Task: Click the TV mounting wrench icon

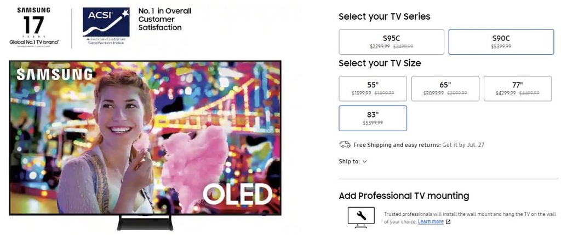Action: tap(360, 216)
